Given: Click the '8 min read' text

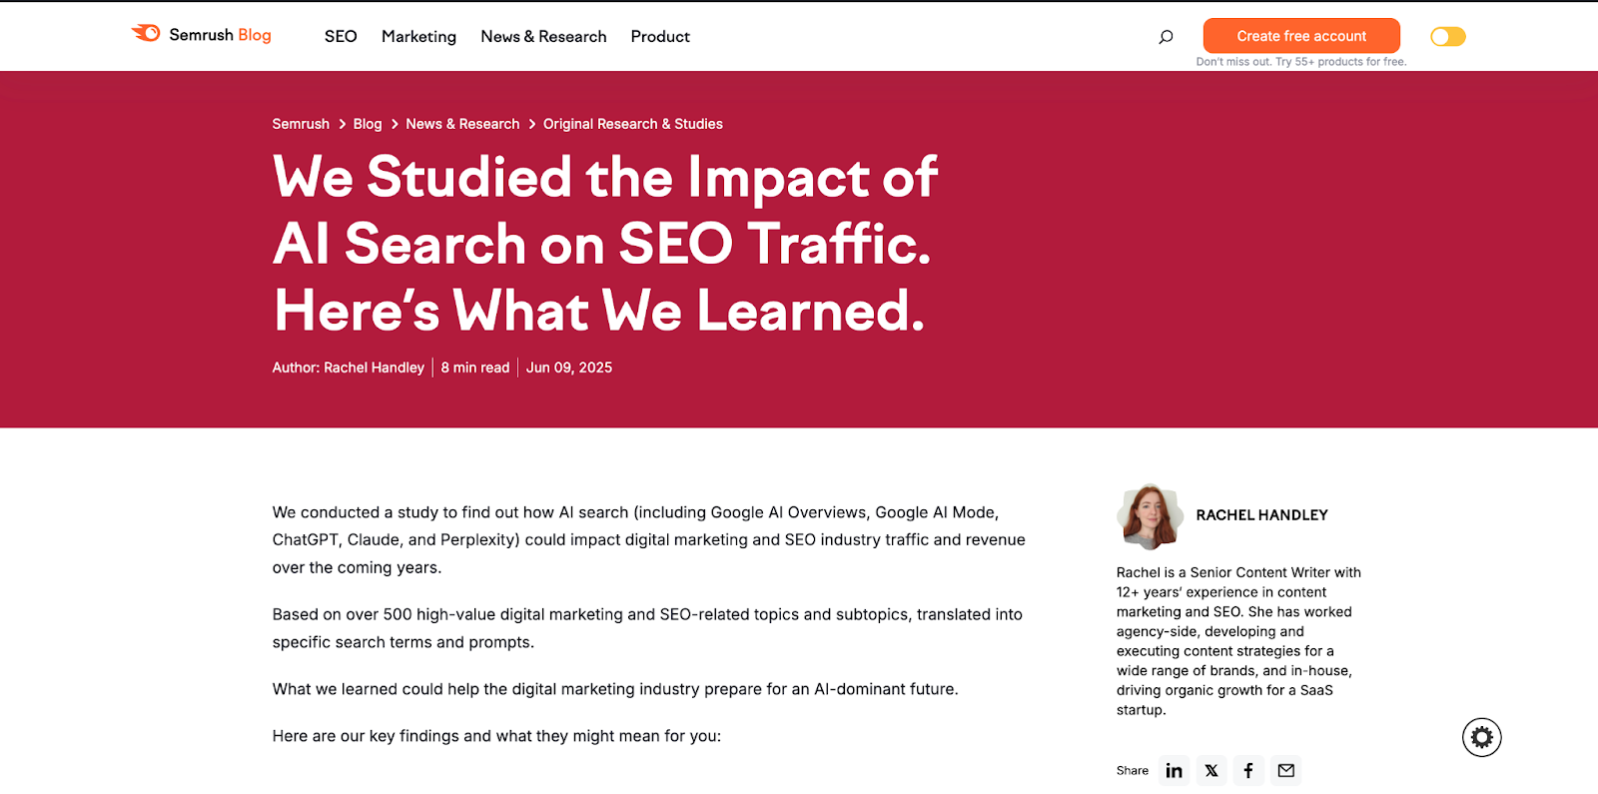Looking at the screenshot, I should click(475, 368).
